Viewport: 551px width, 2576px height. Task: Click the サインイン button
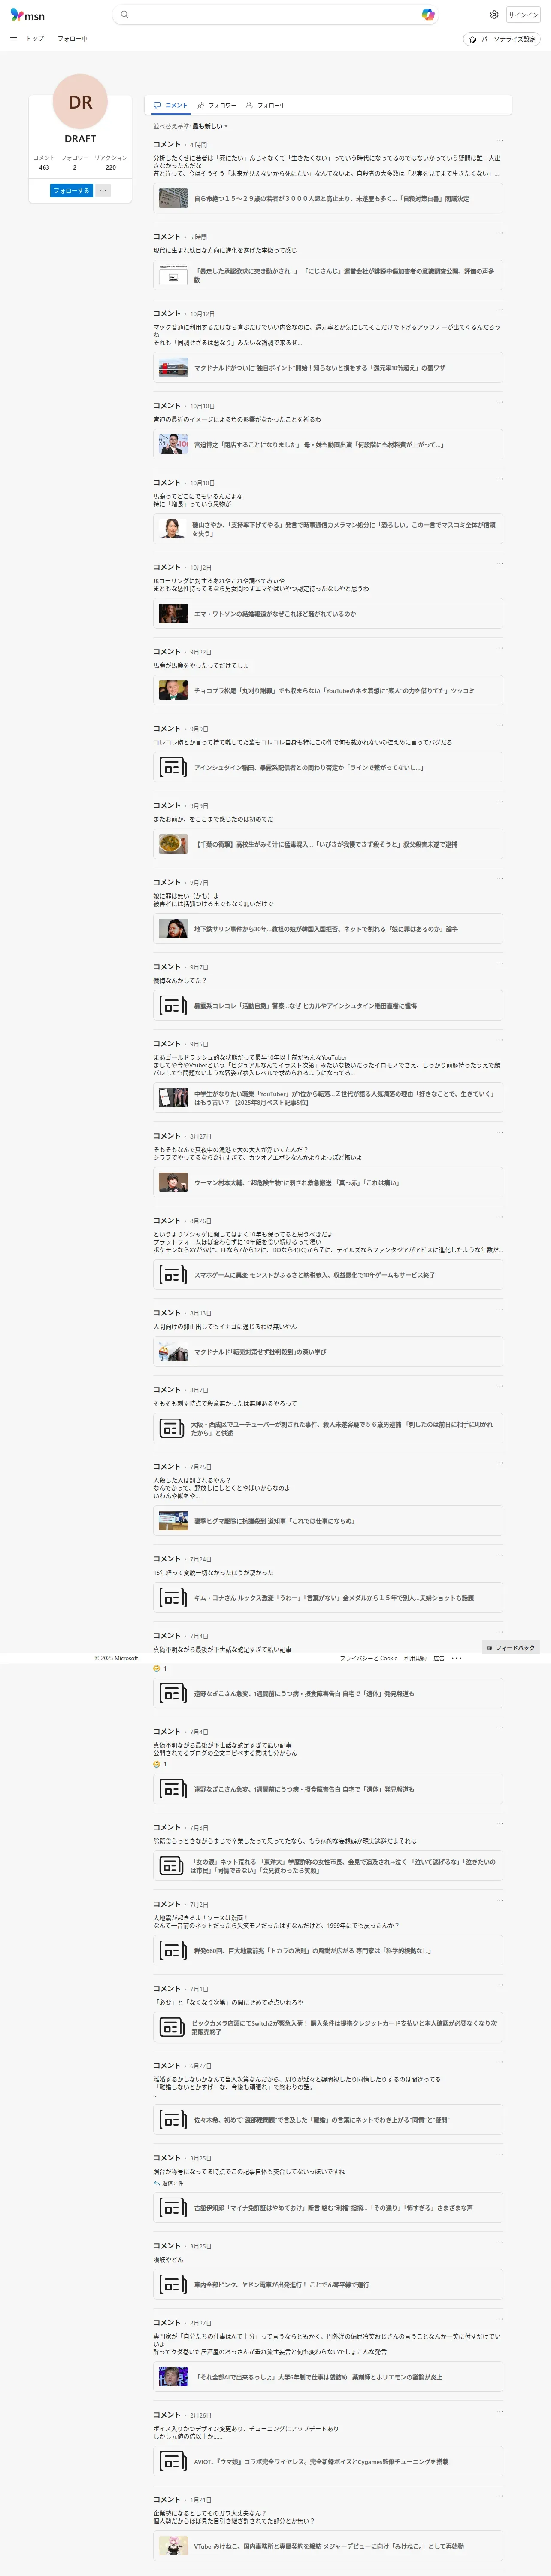[523, 15]
